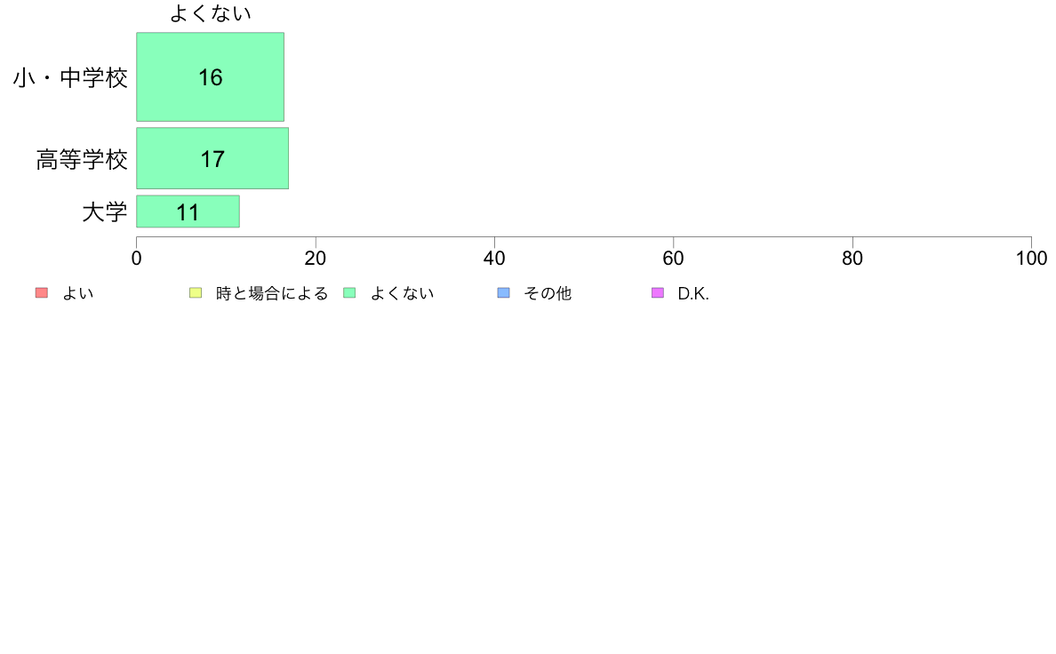This screenshot has height=654, width=1056.
Task: Click the 時と場合による legend text
Action: (272, 293)
